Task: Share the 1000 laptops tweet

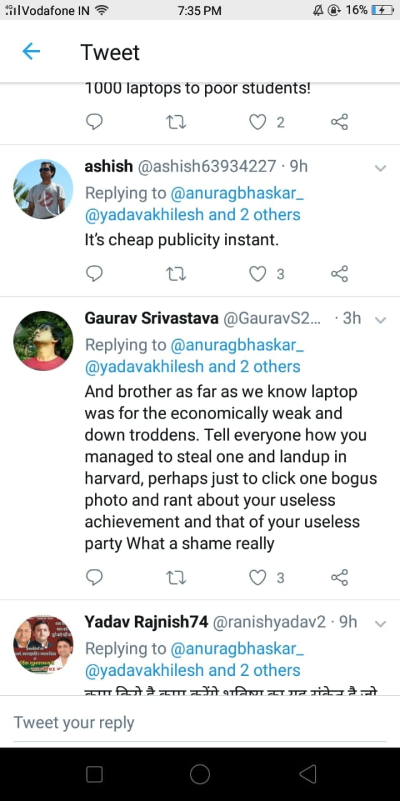Action: [339, 122]
